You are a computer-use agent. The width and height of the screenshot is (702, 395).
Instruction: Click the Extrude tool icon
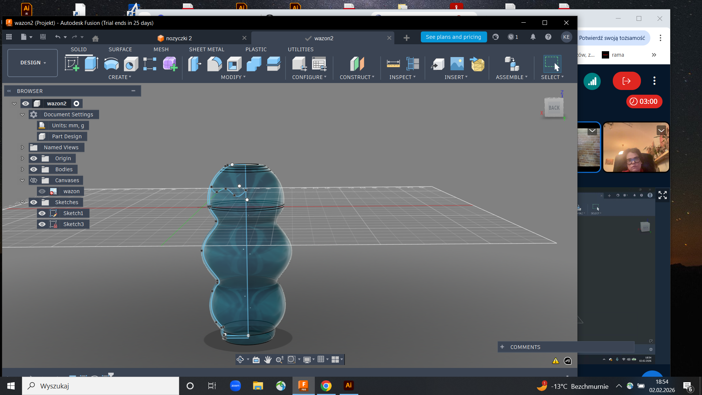[x=91, y=64]
